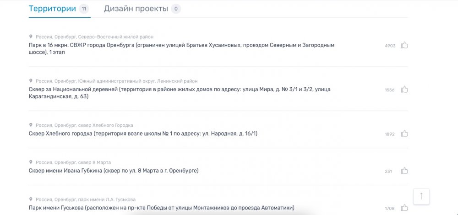The height and width of the screenshot is (215, 458).
Task: Click the Территории count badge 11
Action: [84, 9]
